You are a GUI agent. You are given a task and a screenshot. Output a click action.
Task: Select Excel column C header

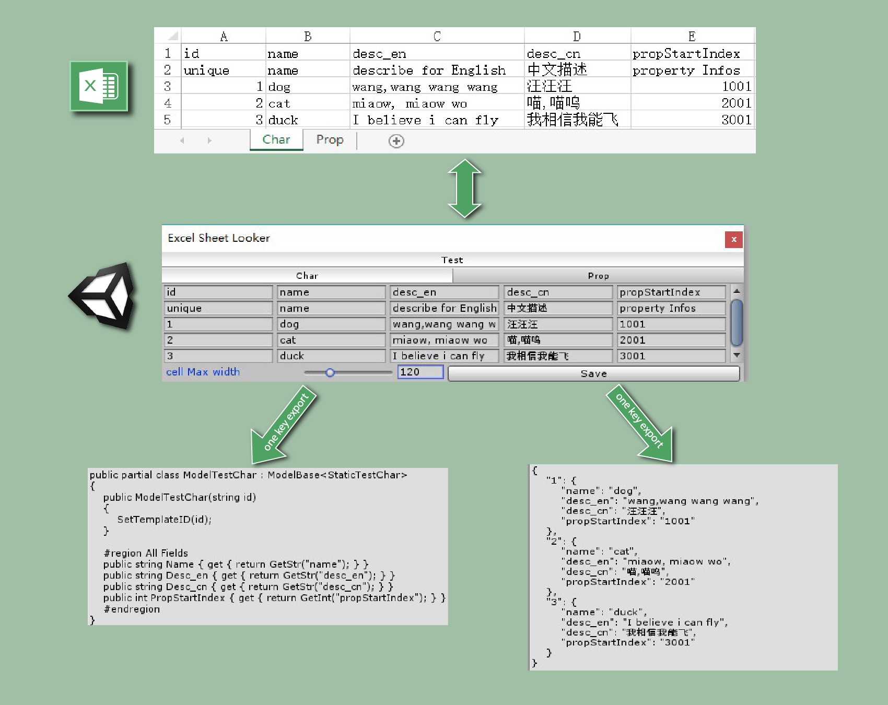[437, 36]
